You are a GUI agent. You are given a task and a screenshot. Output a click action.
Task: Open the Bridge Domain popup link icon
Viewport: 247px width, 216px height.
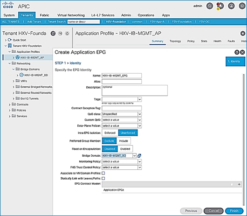point(139,156)
